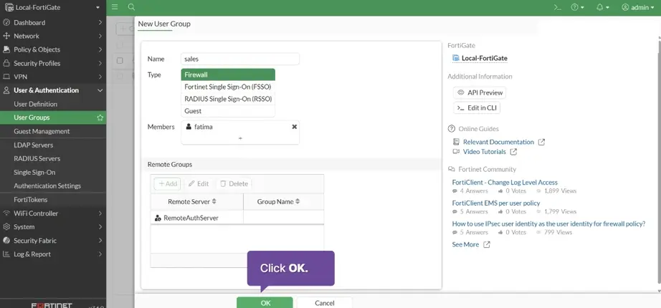The height and width of the screenshot is (308, 661).
Task: Open FortiClient EMS per user policy link
Action: 496,203
